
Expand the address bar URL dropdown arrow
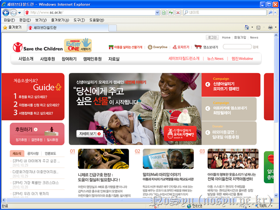[157, 13]
